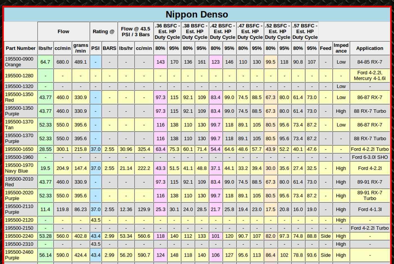The image size is (394, 264).
Task: Select the .57 BSFC Est. HP header
Action: tap(305, 31)
